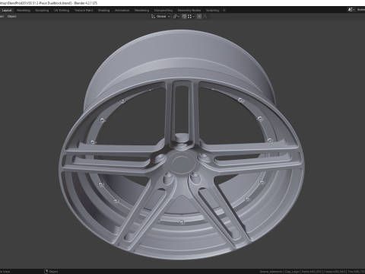Open the first Sculpting workspace tab
Screen dimensions: 365x274
(42, 11)
